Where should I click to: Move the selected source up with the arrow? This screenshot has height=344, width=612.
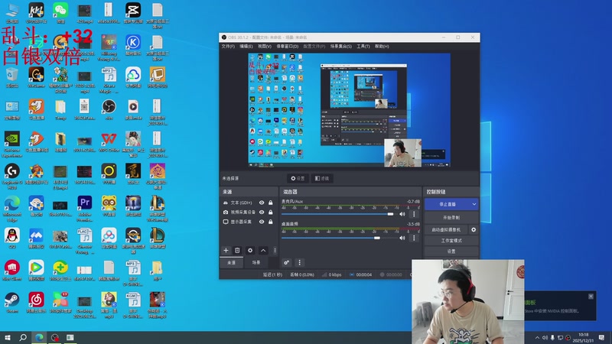point(263,251)
